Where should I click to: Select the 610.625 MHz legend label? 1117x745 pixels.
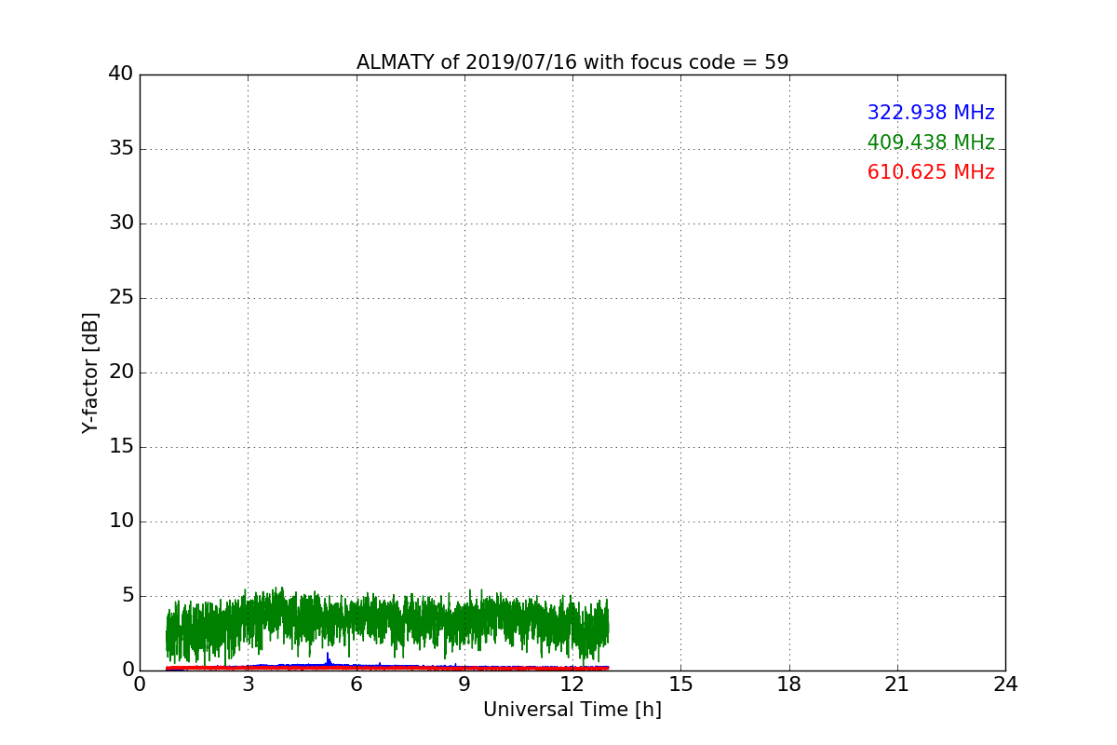click(x=931, y=172)
